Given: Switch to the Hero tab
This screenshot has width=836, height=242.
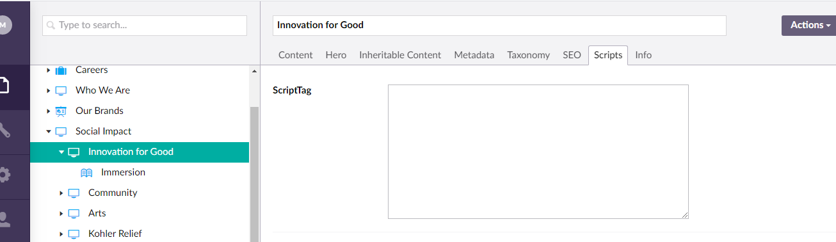Looking at the screenshot, I should click(x=336, y=55).
